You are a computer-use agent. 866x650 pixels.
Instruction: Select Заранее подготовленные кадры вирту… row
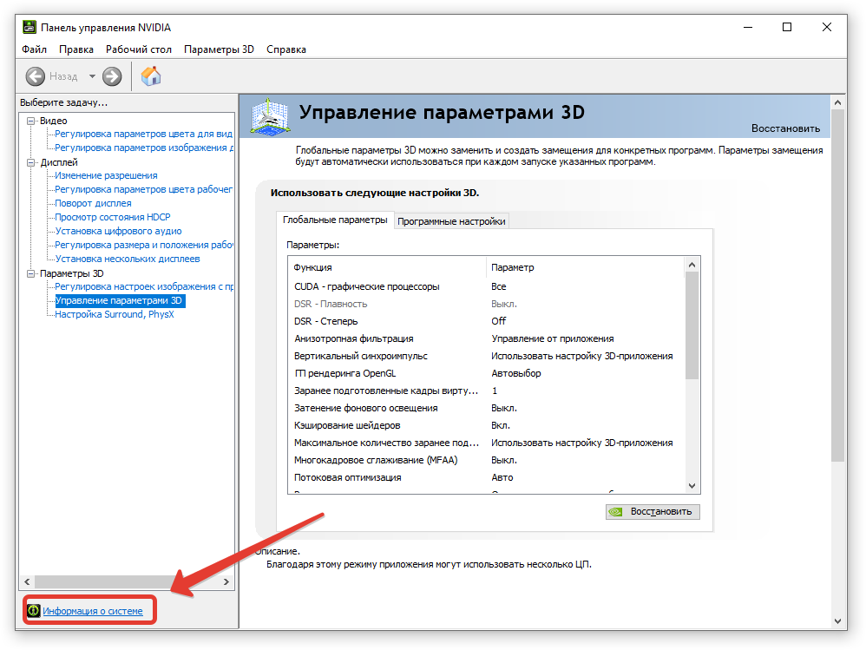487,391
